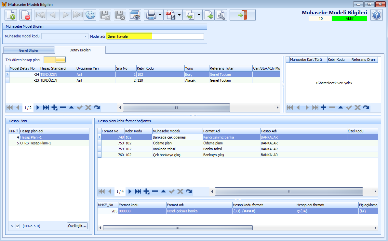Go to next record in model detail navigator
The width and height of the screenshot is (388, 241).
point(38,107)
